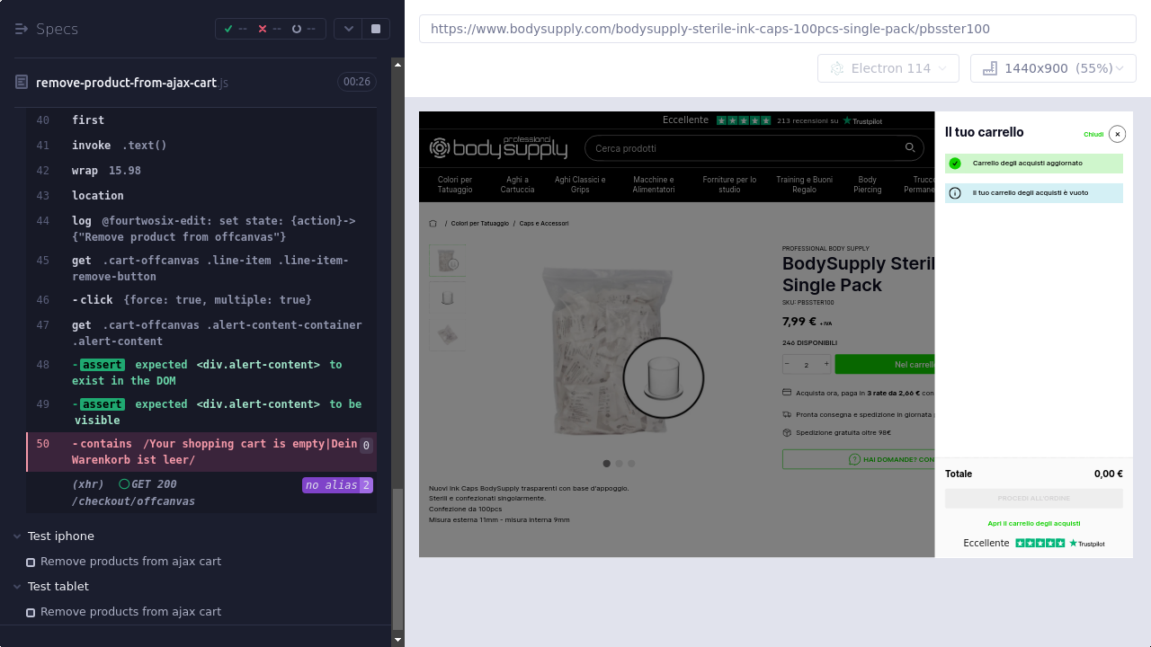This screenshot has height=647, width=1151.
Task: Click the file icon beside remove-product-from-ajax-cart
Action: (x=22, y=83)
